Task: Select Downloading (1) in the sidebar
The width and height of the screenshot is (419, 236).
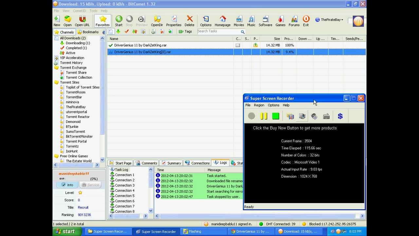Action: pos(78,43)
